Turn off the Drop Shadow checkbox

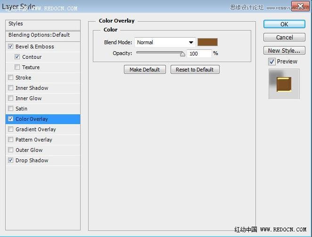coord(11,160)
